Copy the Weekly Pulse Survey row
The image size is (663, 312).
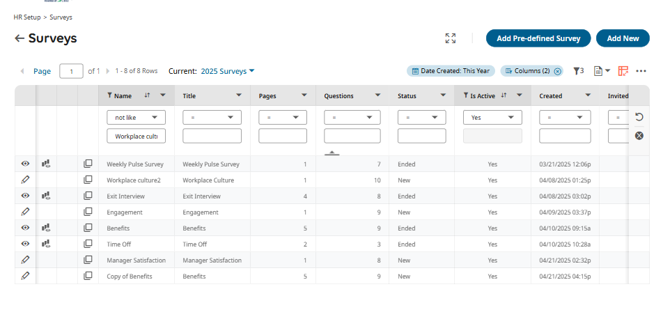point(88,164)
